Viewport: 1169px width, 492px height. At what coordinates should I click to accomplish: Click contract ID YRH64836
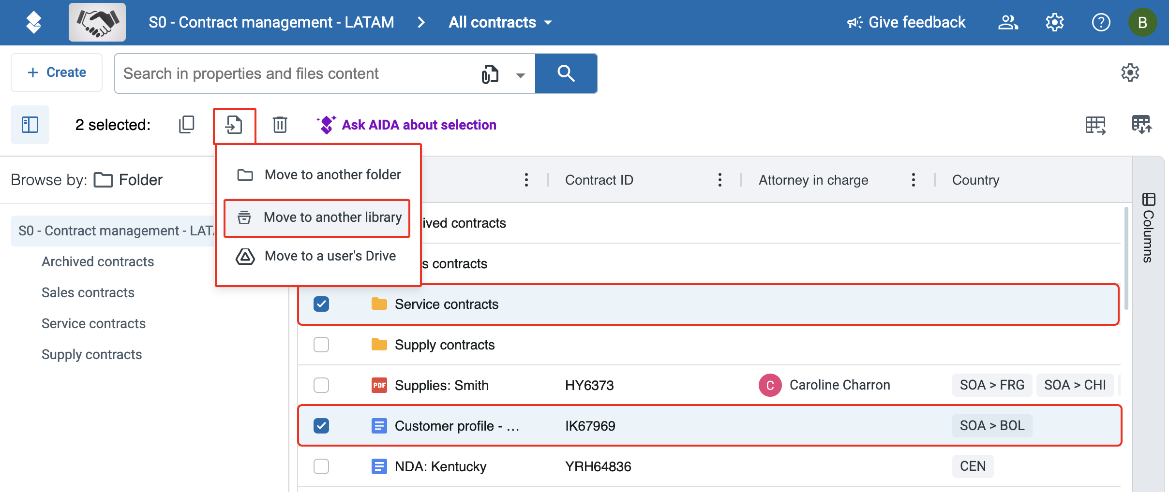[598, 466]
